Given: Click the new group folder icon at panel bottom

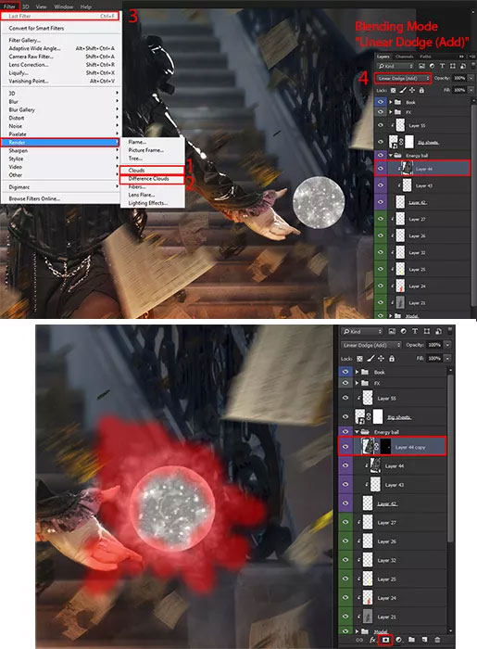Looking at the screenshot, I should (411, 640).
